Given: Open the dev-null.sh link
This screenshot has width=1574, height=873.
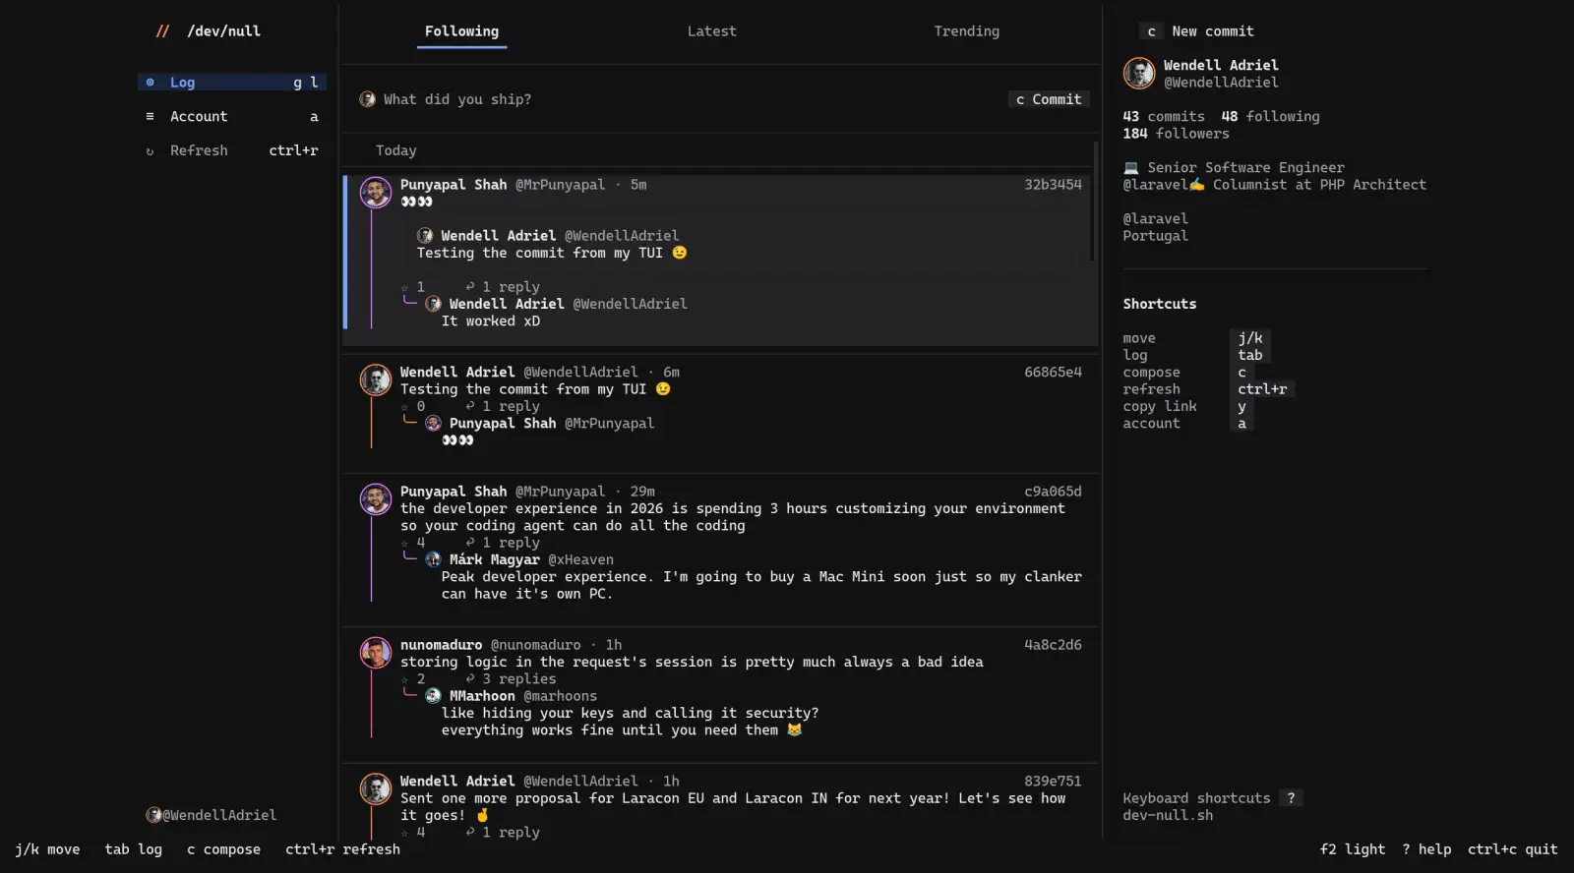Looking at the screenshot, I should click(1168, 815).
